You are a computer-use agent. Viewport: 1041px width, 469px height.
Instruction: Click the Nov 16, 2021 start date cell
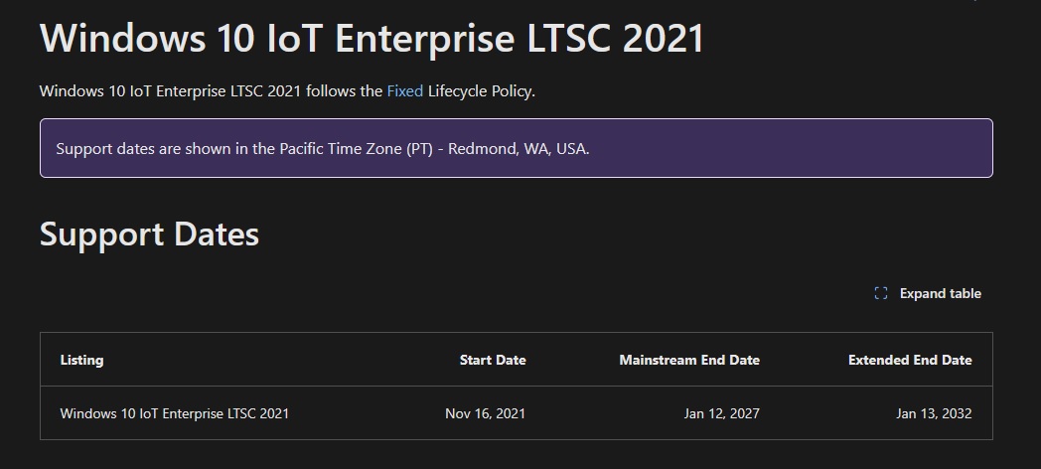pos(485,413)
